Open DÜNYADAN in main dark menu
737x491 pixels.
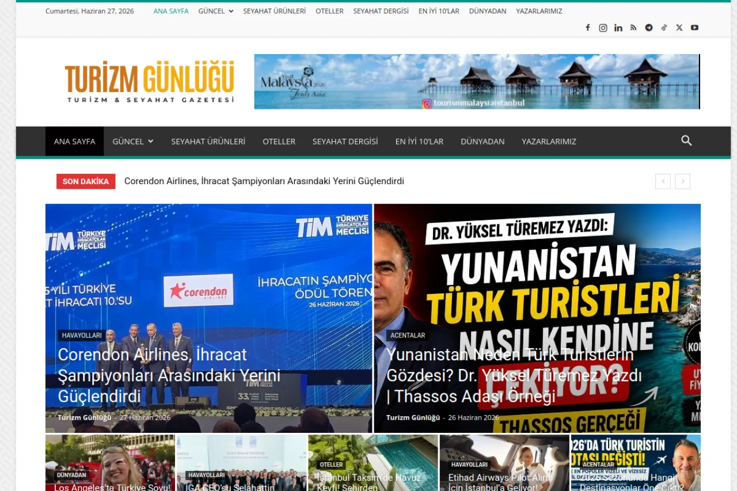pos(483,141)
